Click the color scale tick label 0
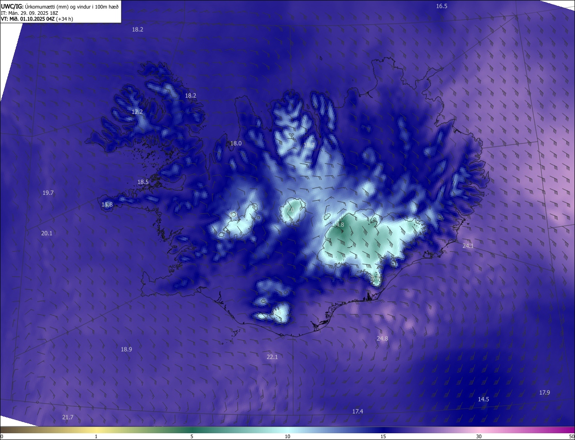 [2, 436]
